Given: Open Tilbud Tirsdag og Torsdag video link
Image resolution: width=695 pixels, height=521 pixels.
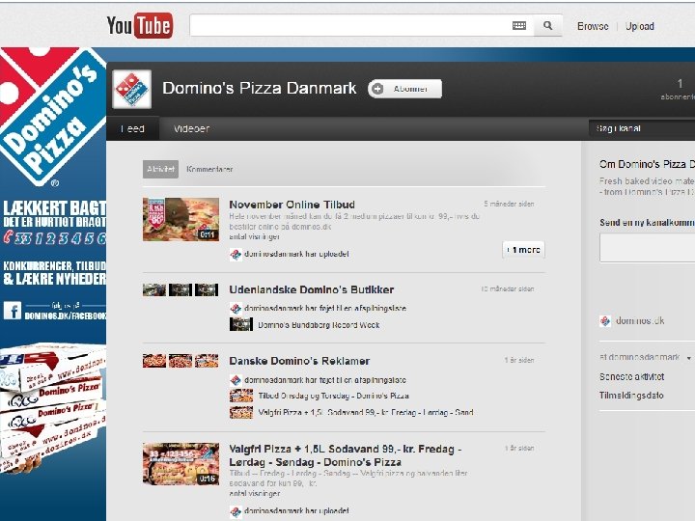Looking at the screenshot, I should [x=333, y=396].
